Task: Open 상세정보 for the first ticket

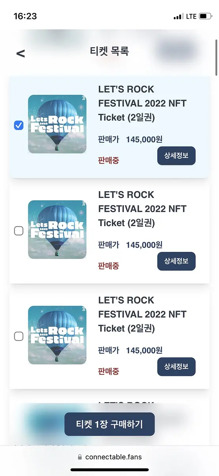Action: 176,156
